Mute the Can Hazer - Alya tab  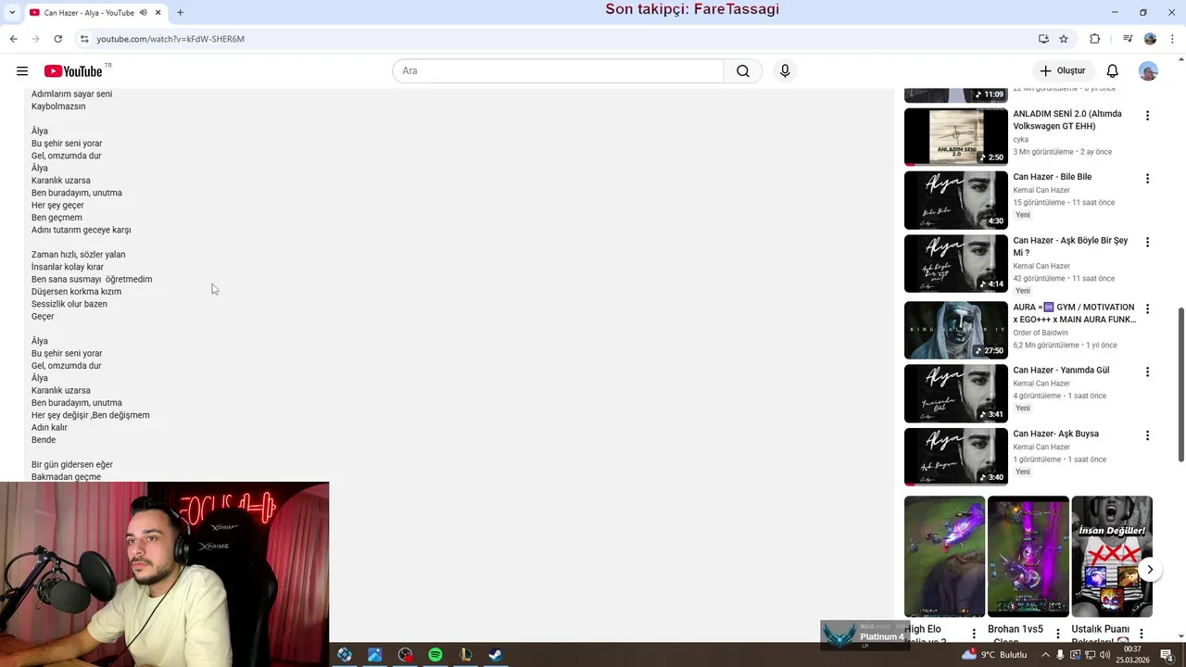coord(143,13)
